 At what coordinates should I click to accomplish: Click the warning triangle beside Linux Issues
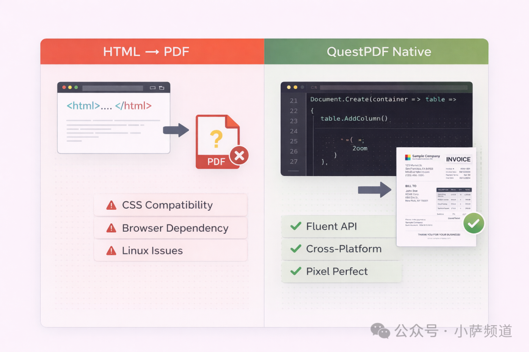(x=111, y=251)
